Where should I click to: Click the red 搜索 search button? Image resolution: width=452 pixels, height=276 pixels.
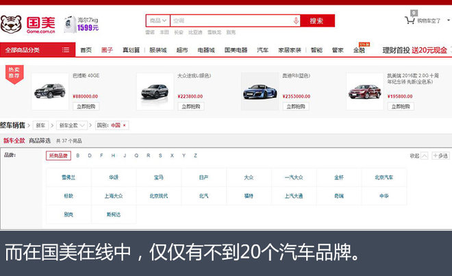click(x=317, y=21)
